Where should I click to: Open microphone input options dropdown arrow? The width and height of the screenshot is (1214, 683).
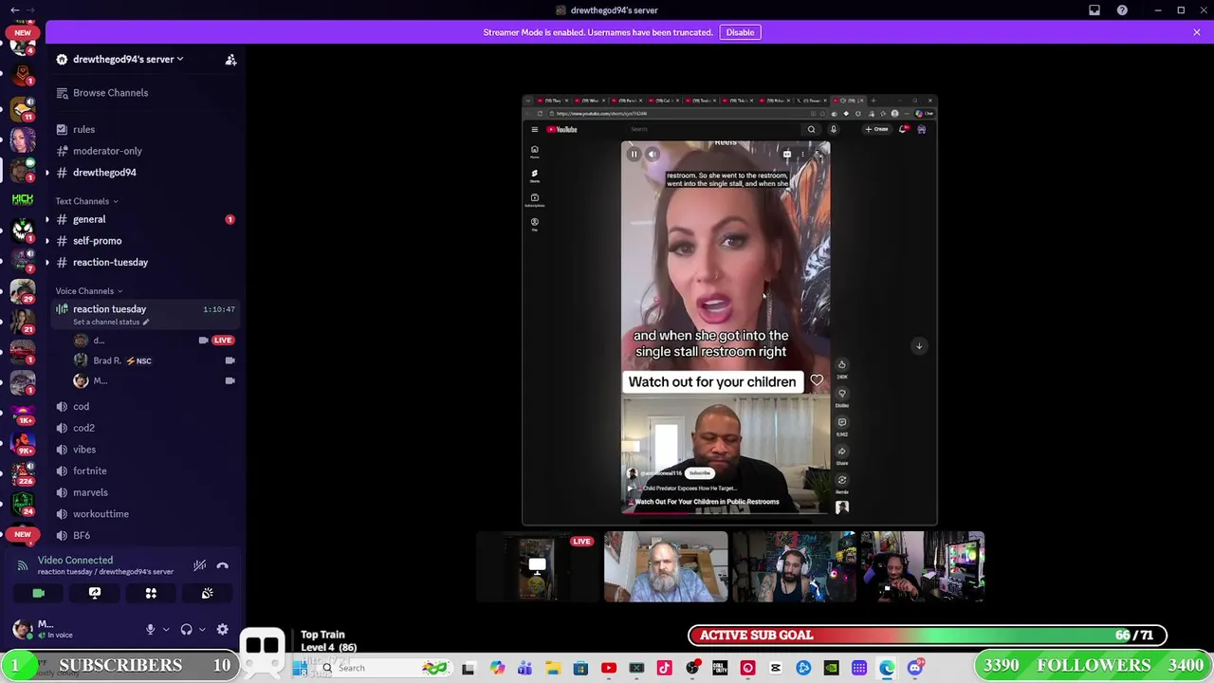(x=166, y=629)
